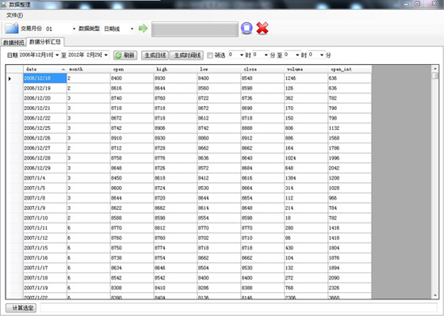Select the date cell 2006/12/25
Viewport: 444px width, 316px height.
tap(45, 128)
